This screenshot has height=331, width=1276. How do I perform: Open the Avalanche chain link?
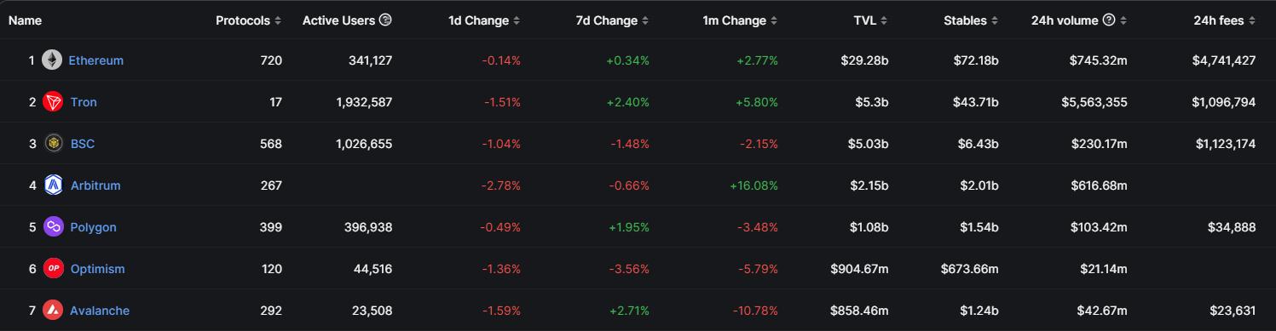99,311
